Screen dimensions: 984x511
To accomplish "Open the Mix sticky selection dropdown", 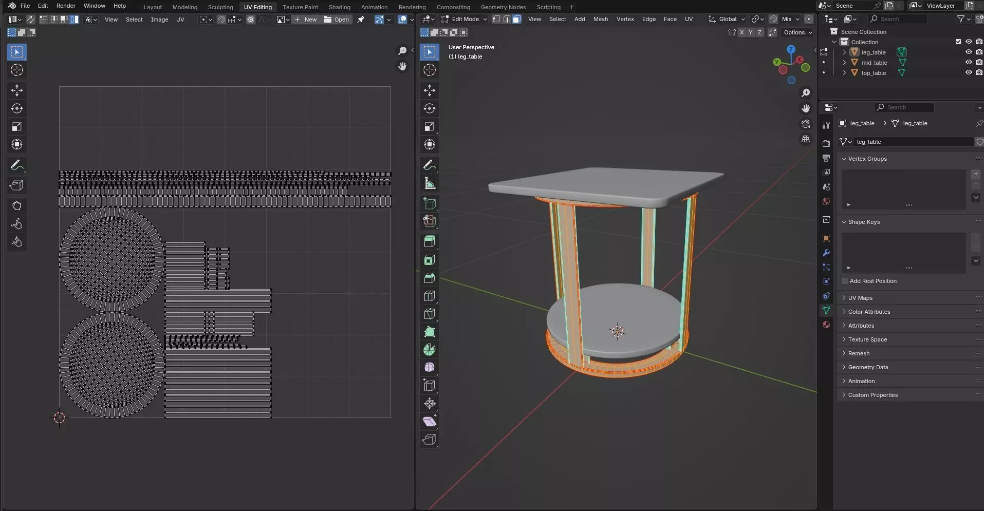I will [x=791, y=19].
